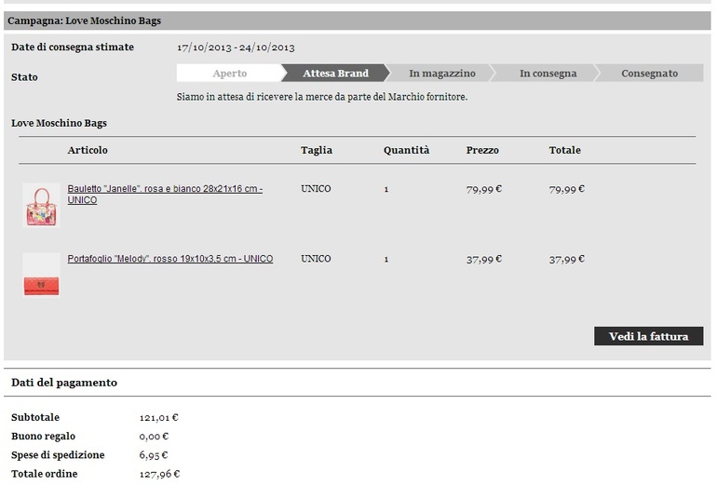Open the Portafoglio "Melody" rosso product link
Screen dimensions: 717x499
tap(170, 259)
